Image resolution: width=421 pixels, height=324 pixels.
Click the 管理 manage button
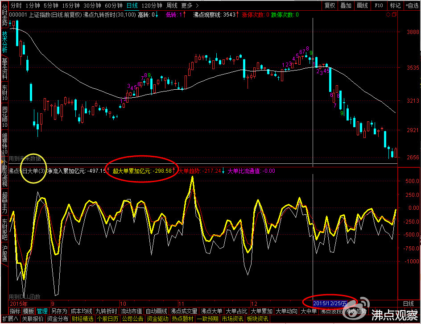(42, 311)
